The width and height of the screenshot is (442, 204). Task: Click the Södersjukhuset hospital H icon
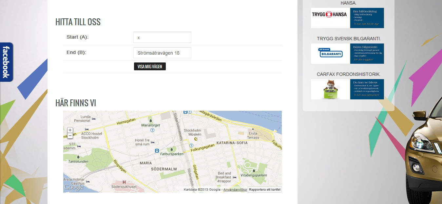click(x=124, y=182)
